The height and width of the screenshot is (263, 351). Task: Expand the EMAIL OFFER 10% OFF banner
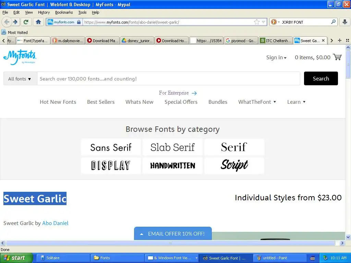coord(173,234)
